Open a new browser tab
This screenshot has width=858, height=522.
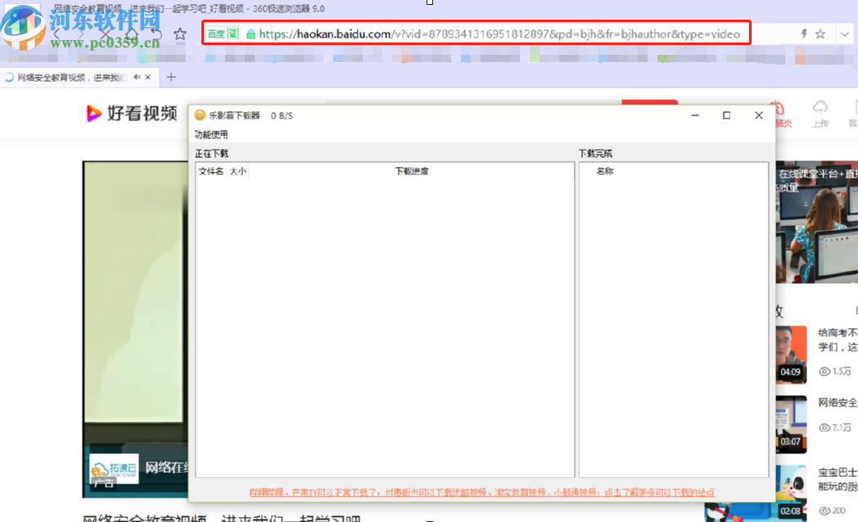[x=171, y=77]
